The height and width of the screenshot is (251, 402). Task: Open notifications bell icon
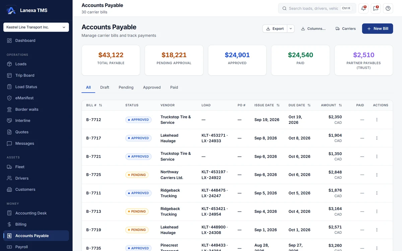pyautogui.click(x=363, y=8)
